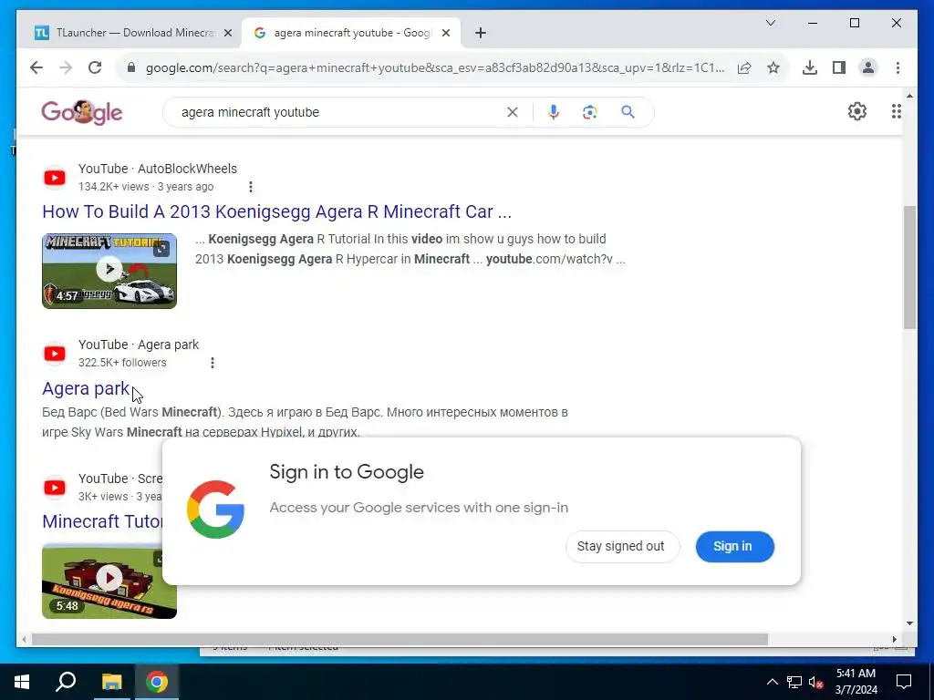The image size is (934, 700).
Task: Click the padlock site info icon
Action: tap(131, 67)
